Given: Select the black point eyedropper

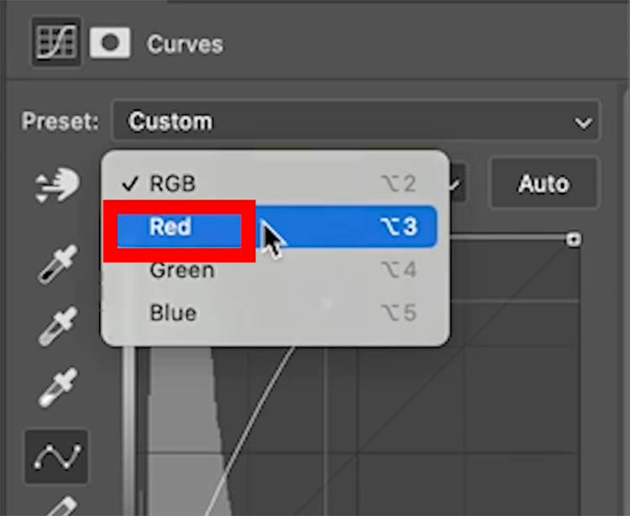Looking at the screenshot, I should coord(56,263).
